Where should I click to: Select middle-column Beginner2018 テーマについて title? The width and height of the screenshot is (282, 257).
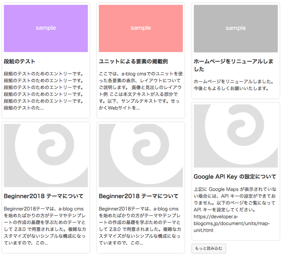pyautogui.click(x=138, y=196)
